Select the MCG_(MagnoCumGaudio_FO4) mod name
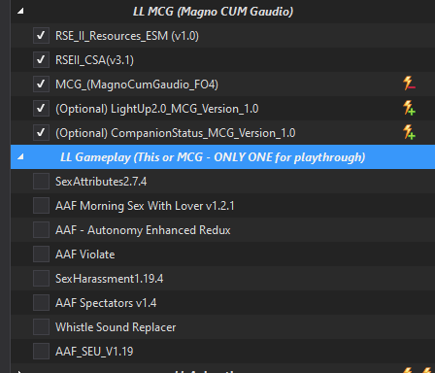The width and height of the screenshot is (435, 373). [137, 85]
